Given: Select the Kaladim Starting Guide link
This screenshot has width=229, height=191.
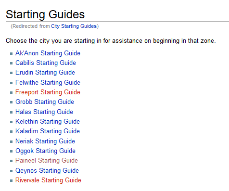Looking at the screenshot, I should coord(48,131).
